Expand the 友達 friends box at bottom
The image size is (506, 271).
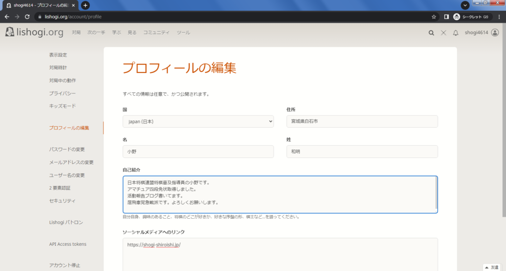(492, 268)
